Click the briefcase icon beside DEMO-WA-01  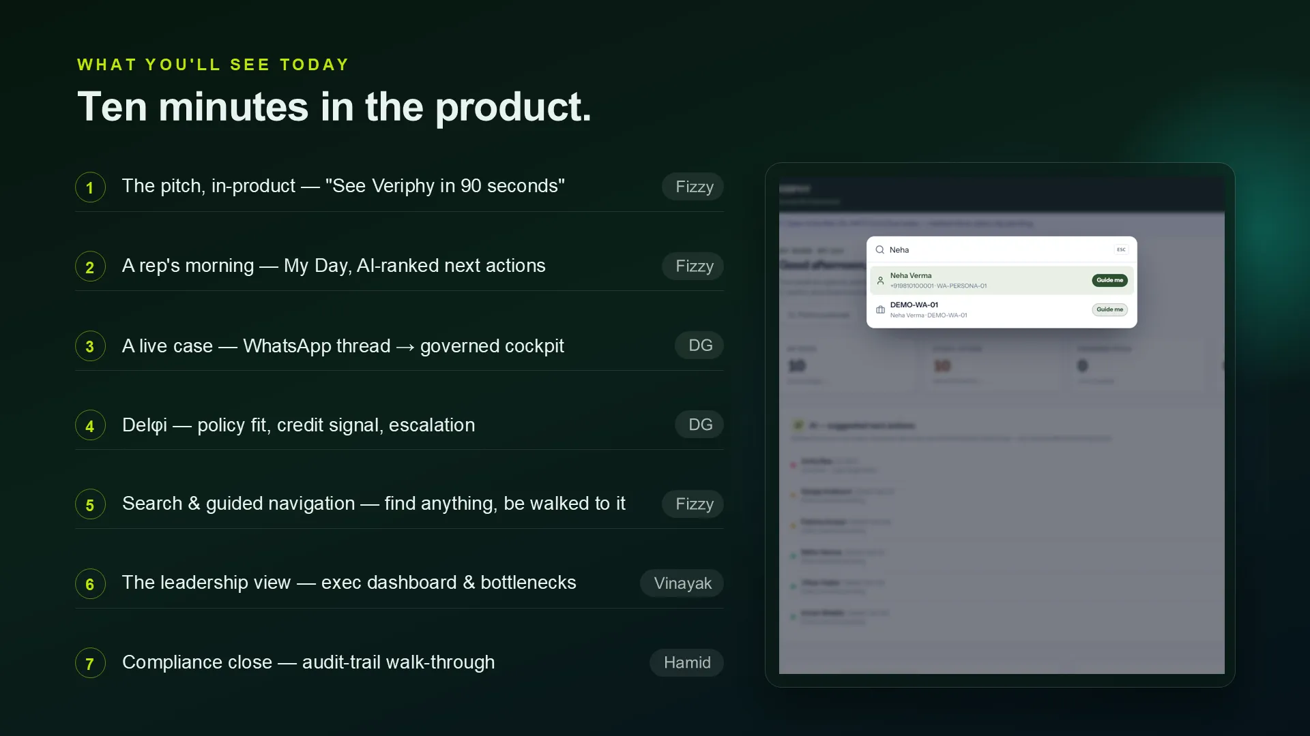pos(881,310)
